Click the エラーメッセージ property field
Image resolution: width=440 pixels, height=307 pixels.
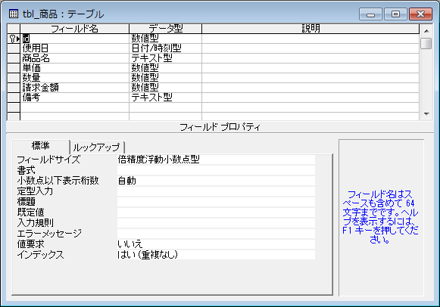pos(216,234)
